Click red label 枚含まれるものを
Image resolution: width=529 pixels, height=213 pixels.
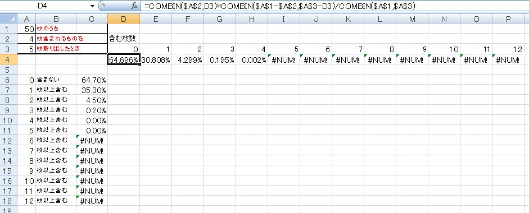coord(60,39)
